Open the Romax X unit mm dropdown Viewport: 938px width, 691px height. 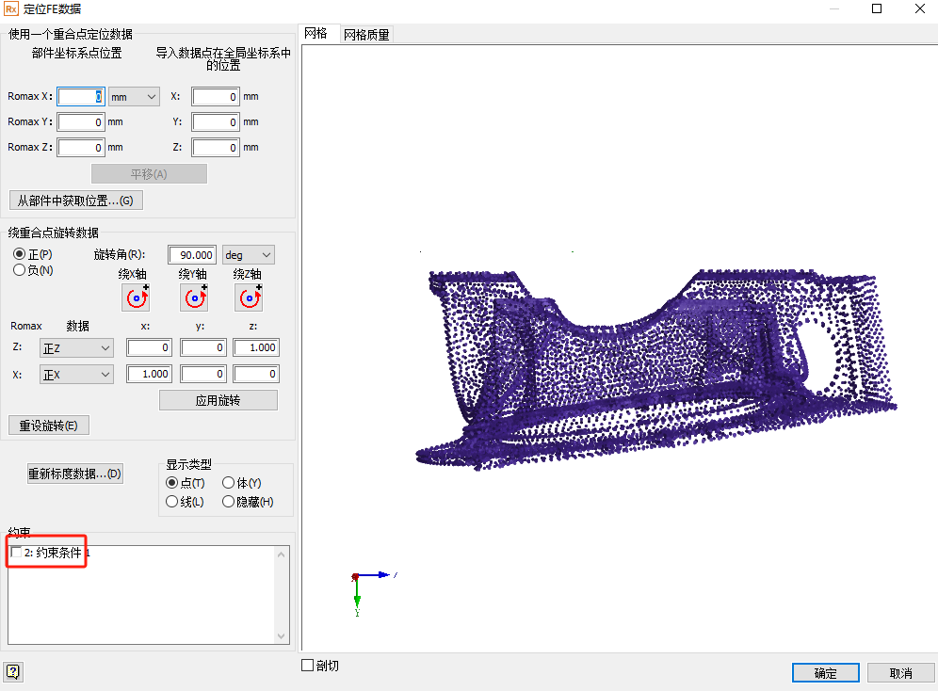tap(135, 97)
